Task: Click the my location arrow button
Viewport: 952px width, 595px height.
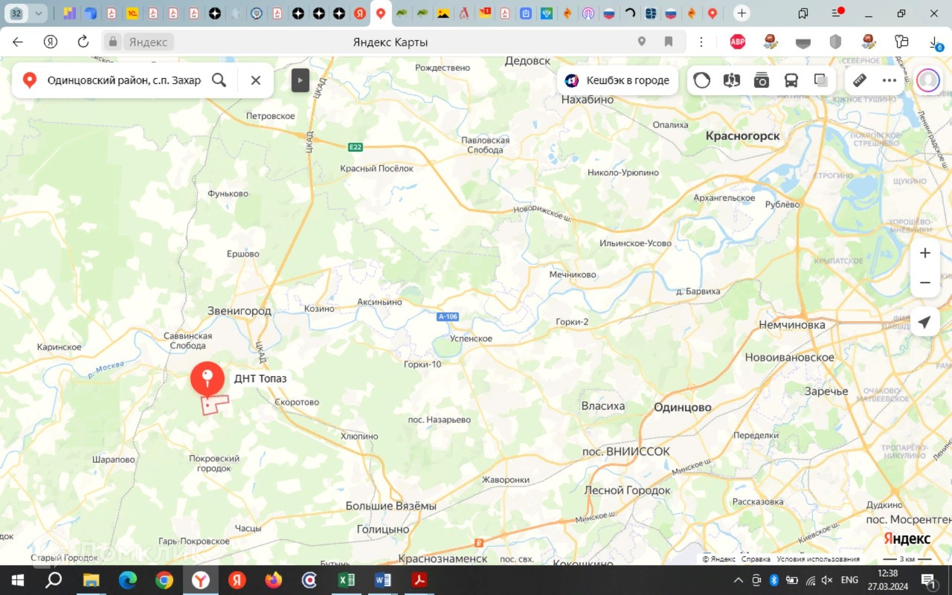Action: 925,322
